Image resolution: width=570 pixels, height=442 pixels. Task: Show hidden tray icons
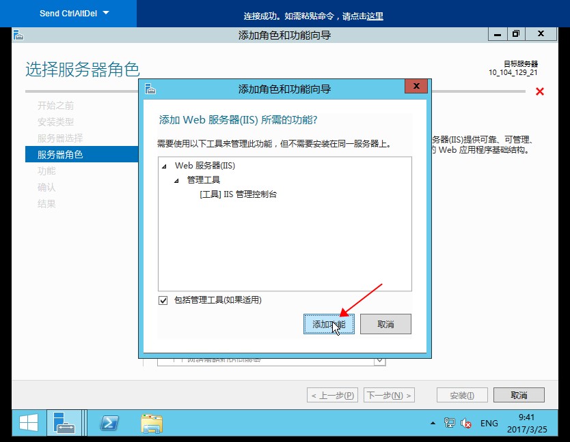point(433,423)
